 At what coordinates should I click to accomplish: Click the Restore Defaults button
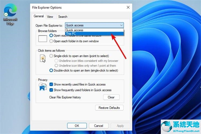tap(109, 108)
